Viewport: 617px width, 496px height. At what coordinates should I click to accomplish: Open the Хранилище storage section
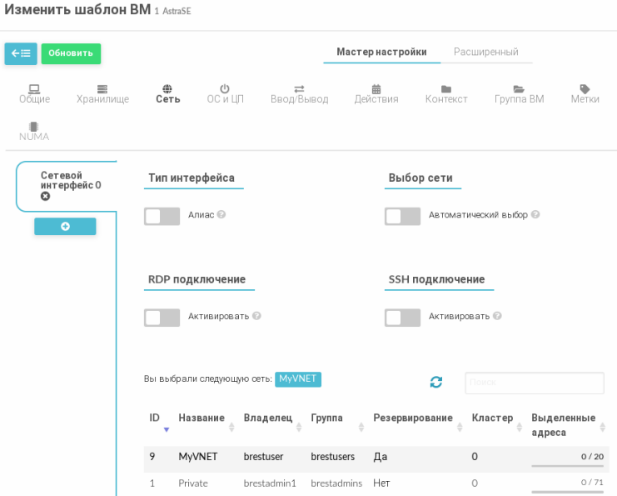(102, 93)
